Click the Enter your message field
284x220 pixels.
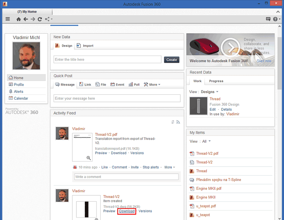117,98
